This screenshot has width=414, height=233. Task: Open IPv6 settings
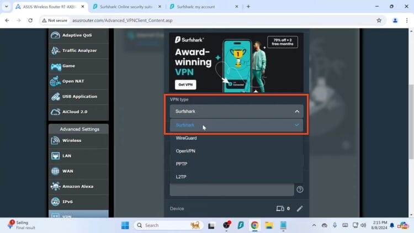click(78, 202)
